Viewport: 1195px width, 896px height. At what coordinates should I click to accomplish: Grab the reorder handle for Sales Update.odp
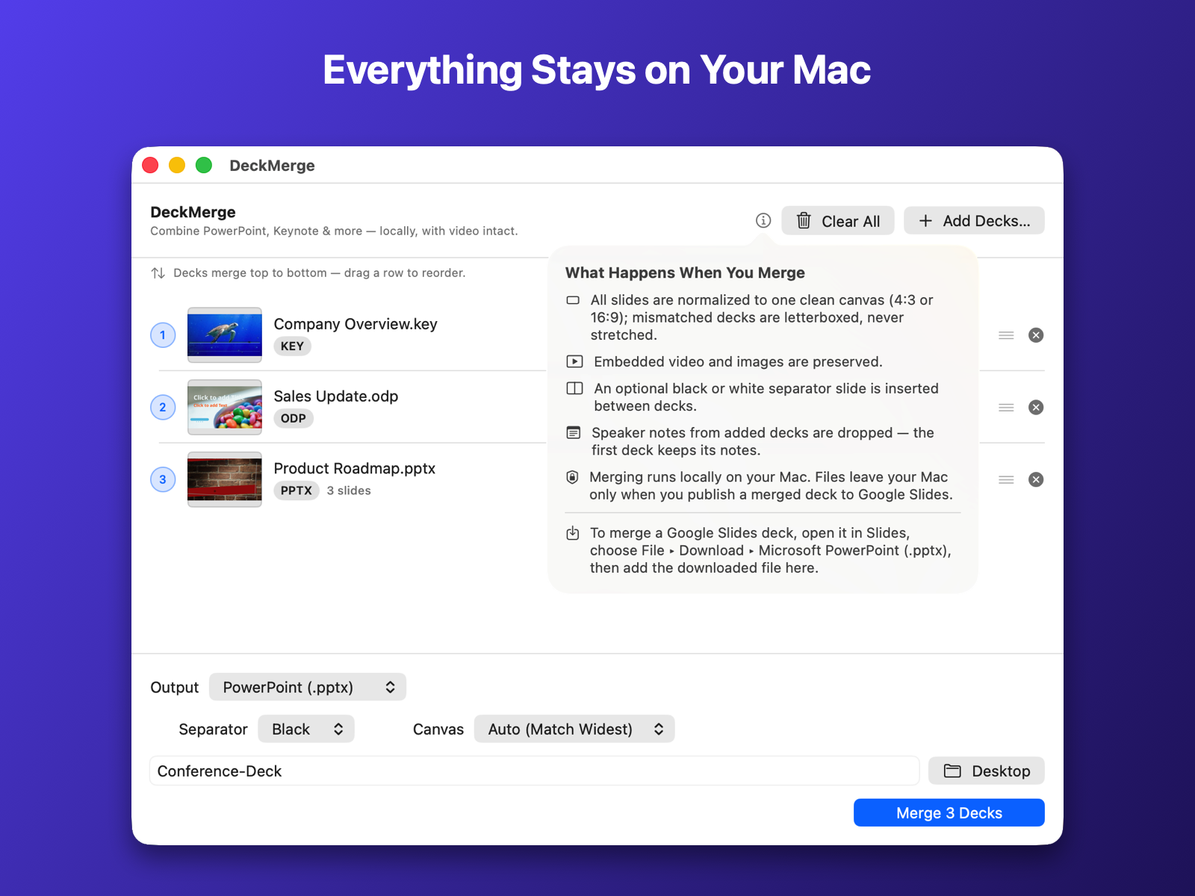1006,408
